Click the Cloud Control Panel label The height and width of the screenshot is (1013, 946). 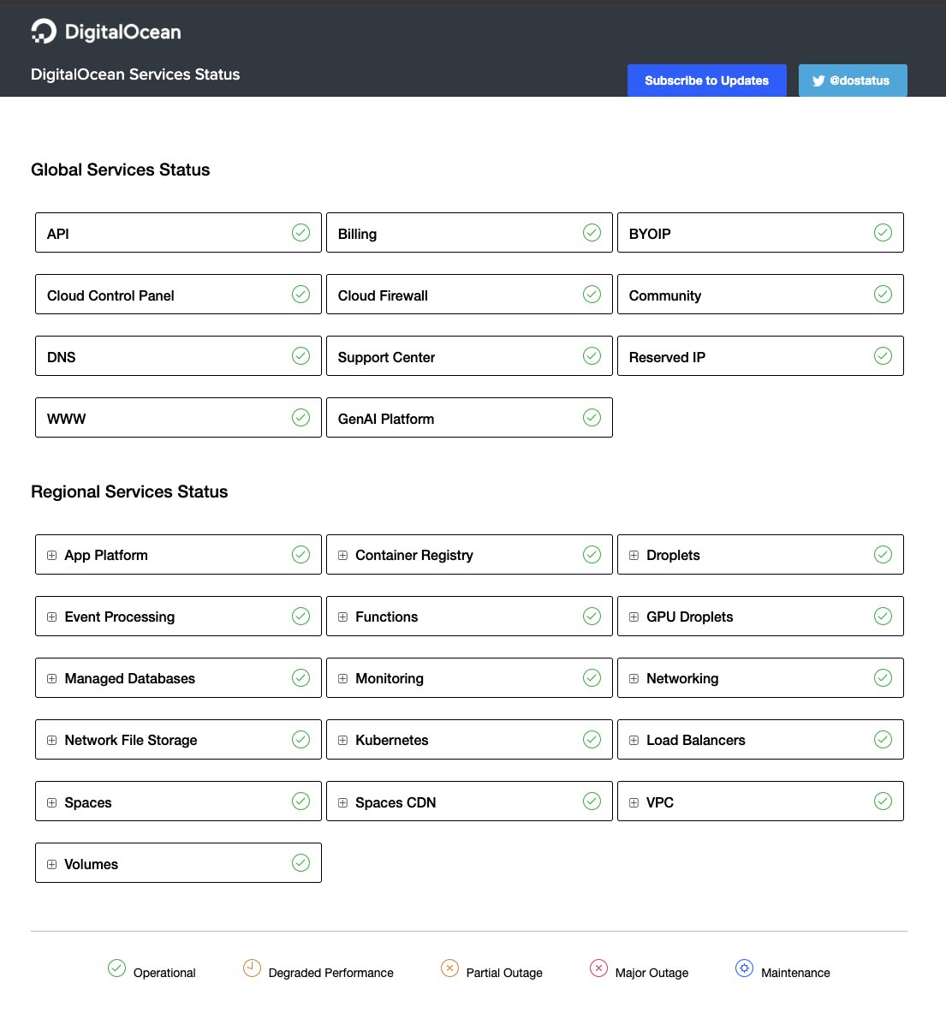110,296
